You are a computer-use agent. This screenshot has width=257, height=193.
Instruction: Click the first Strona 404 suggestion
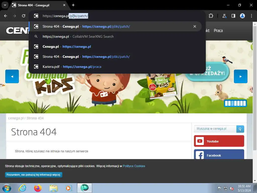pyautogui.click(x=115, y=26)
